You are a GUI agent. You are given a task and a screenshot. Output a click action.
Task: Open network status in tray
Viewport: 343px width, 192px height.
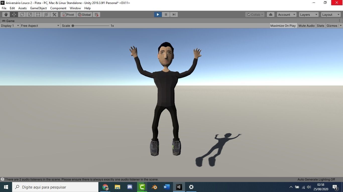(x=303, y=187)
